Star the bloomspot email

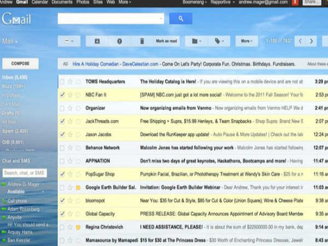(70, 201)
